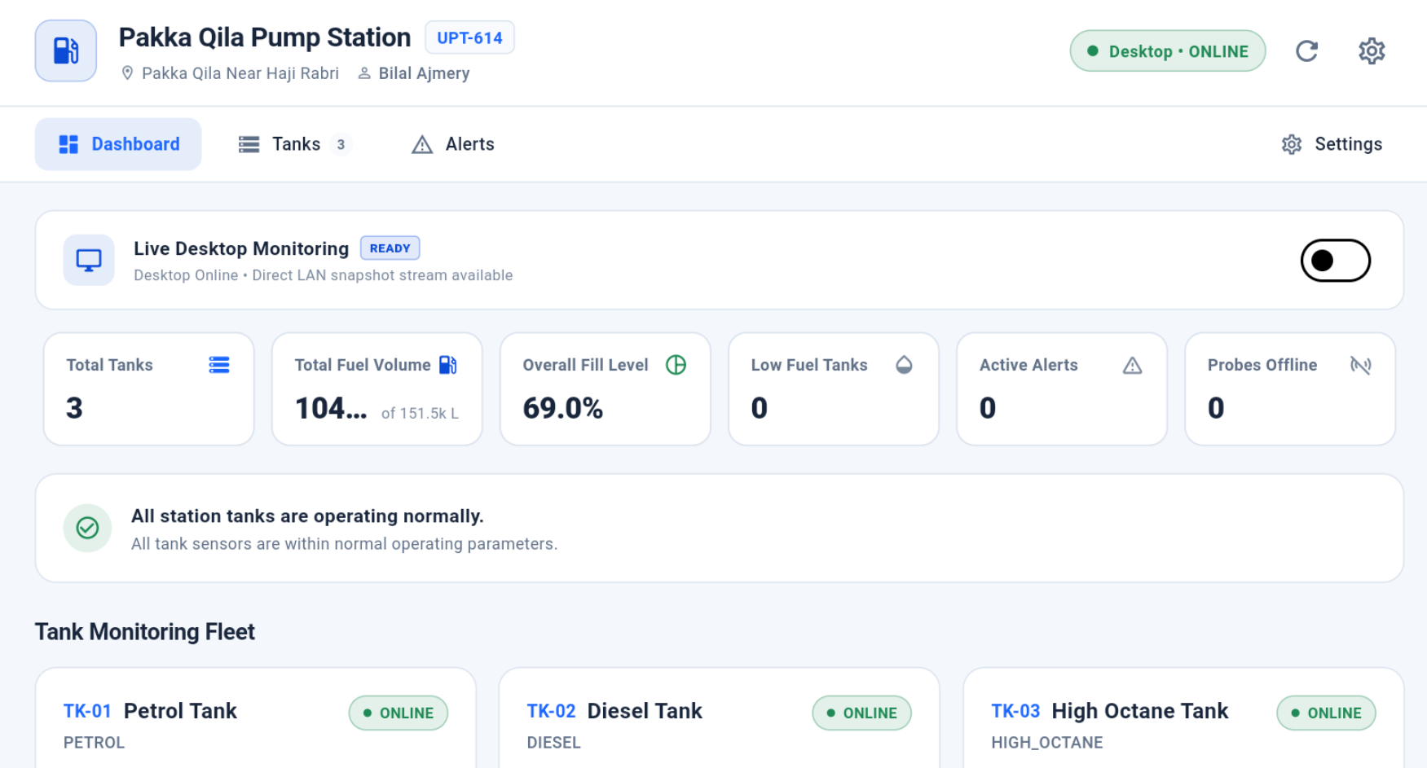1427x768 pixels.
Task: Open the Alerts tab
Action: (x=453, y=144)
